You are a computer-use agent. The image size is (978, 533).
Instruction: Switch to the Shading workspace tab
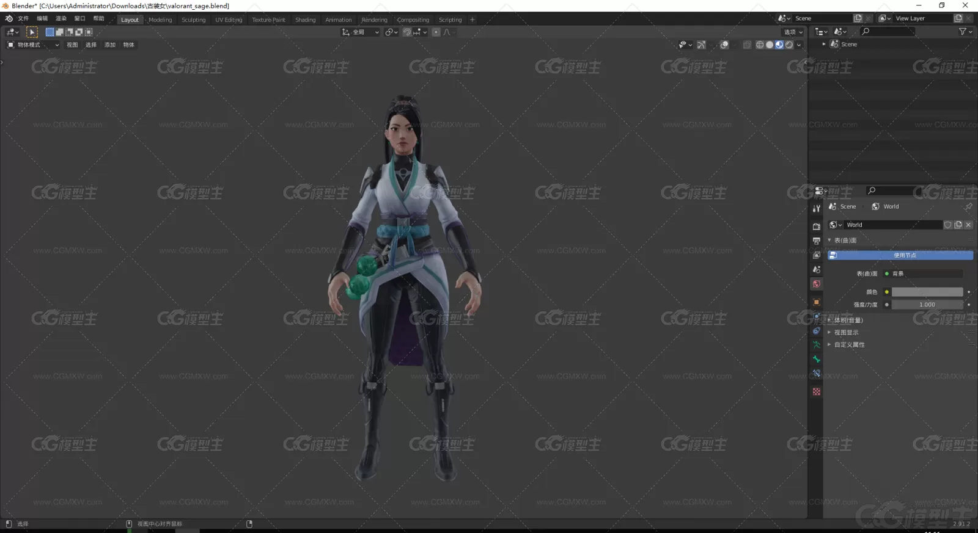306,20
